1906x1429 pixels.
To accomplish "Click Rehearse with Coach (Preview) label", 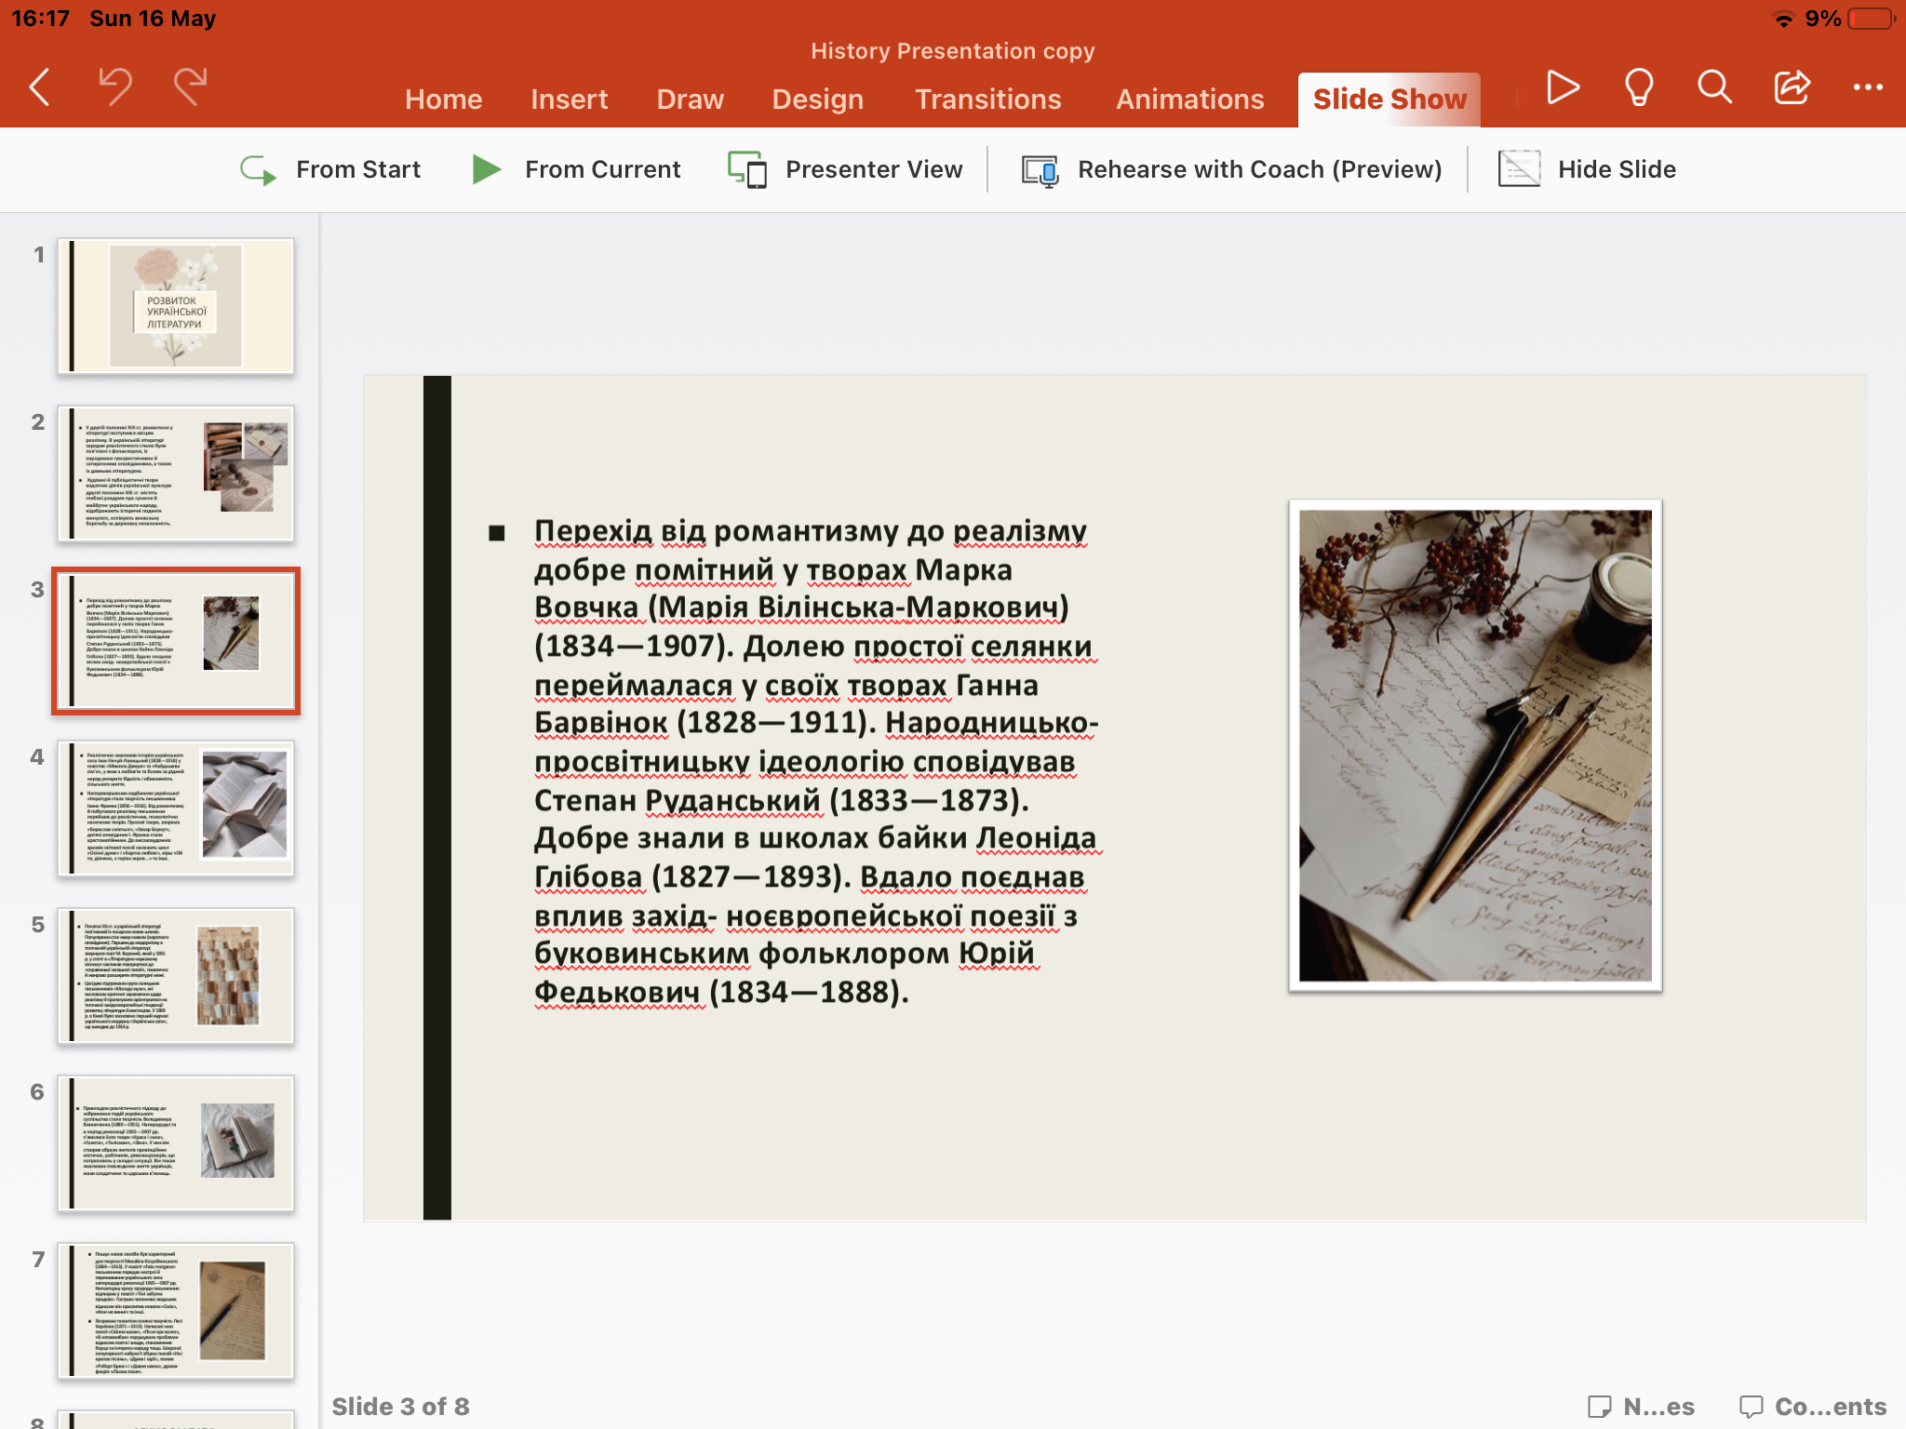I will point(1260,169).
